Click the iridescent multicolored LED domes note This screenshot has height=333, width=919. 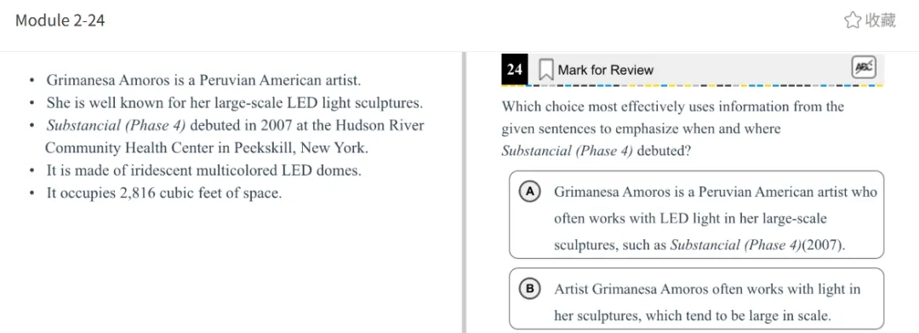pyautogui.click(x=204, y=170)
